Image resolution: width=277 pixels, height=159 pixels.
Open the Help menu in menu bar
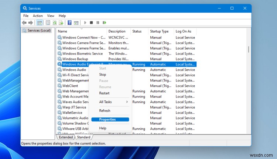pos(62,16)
